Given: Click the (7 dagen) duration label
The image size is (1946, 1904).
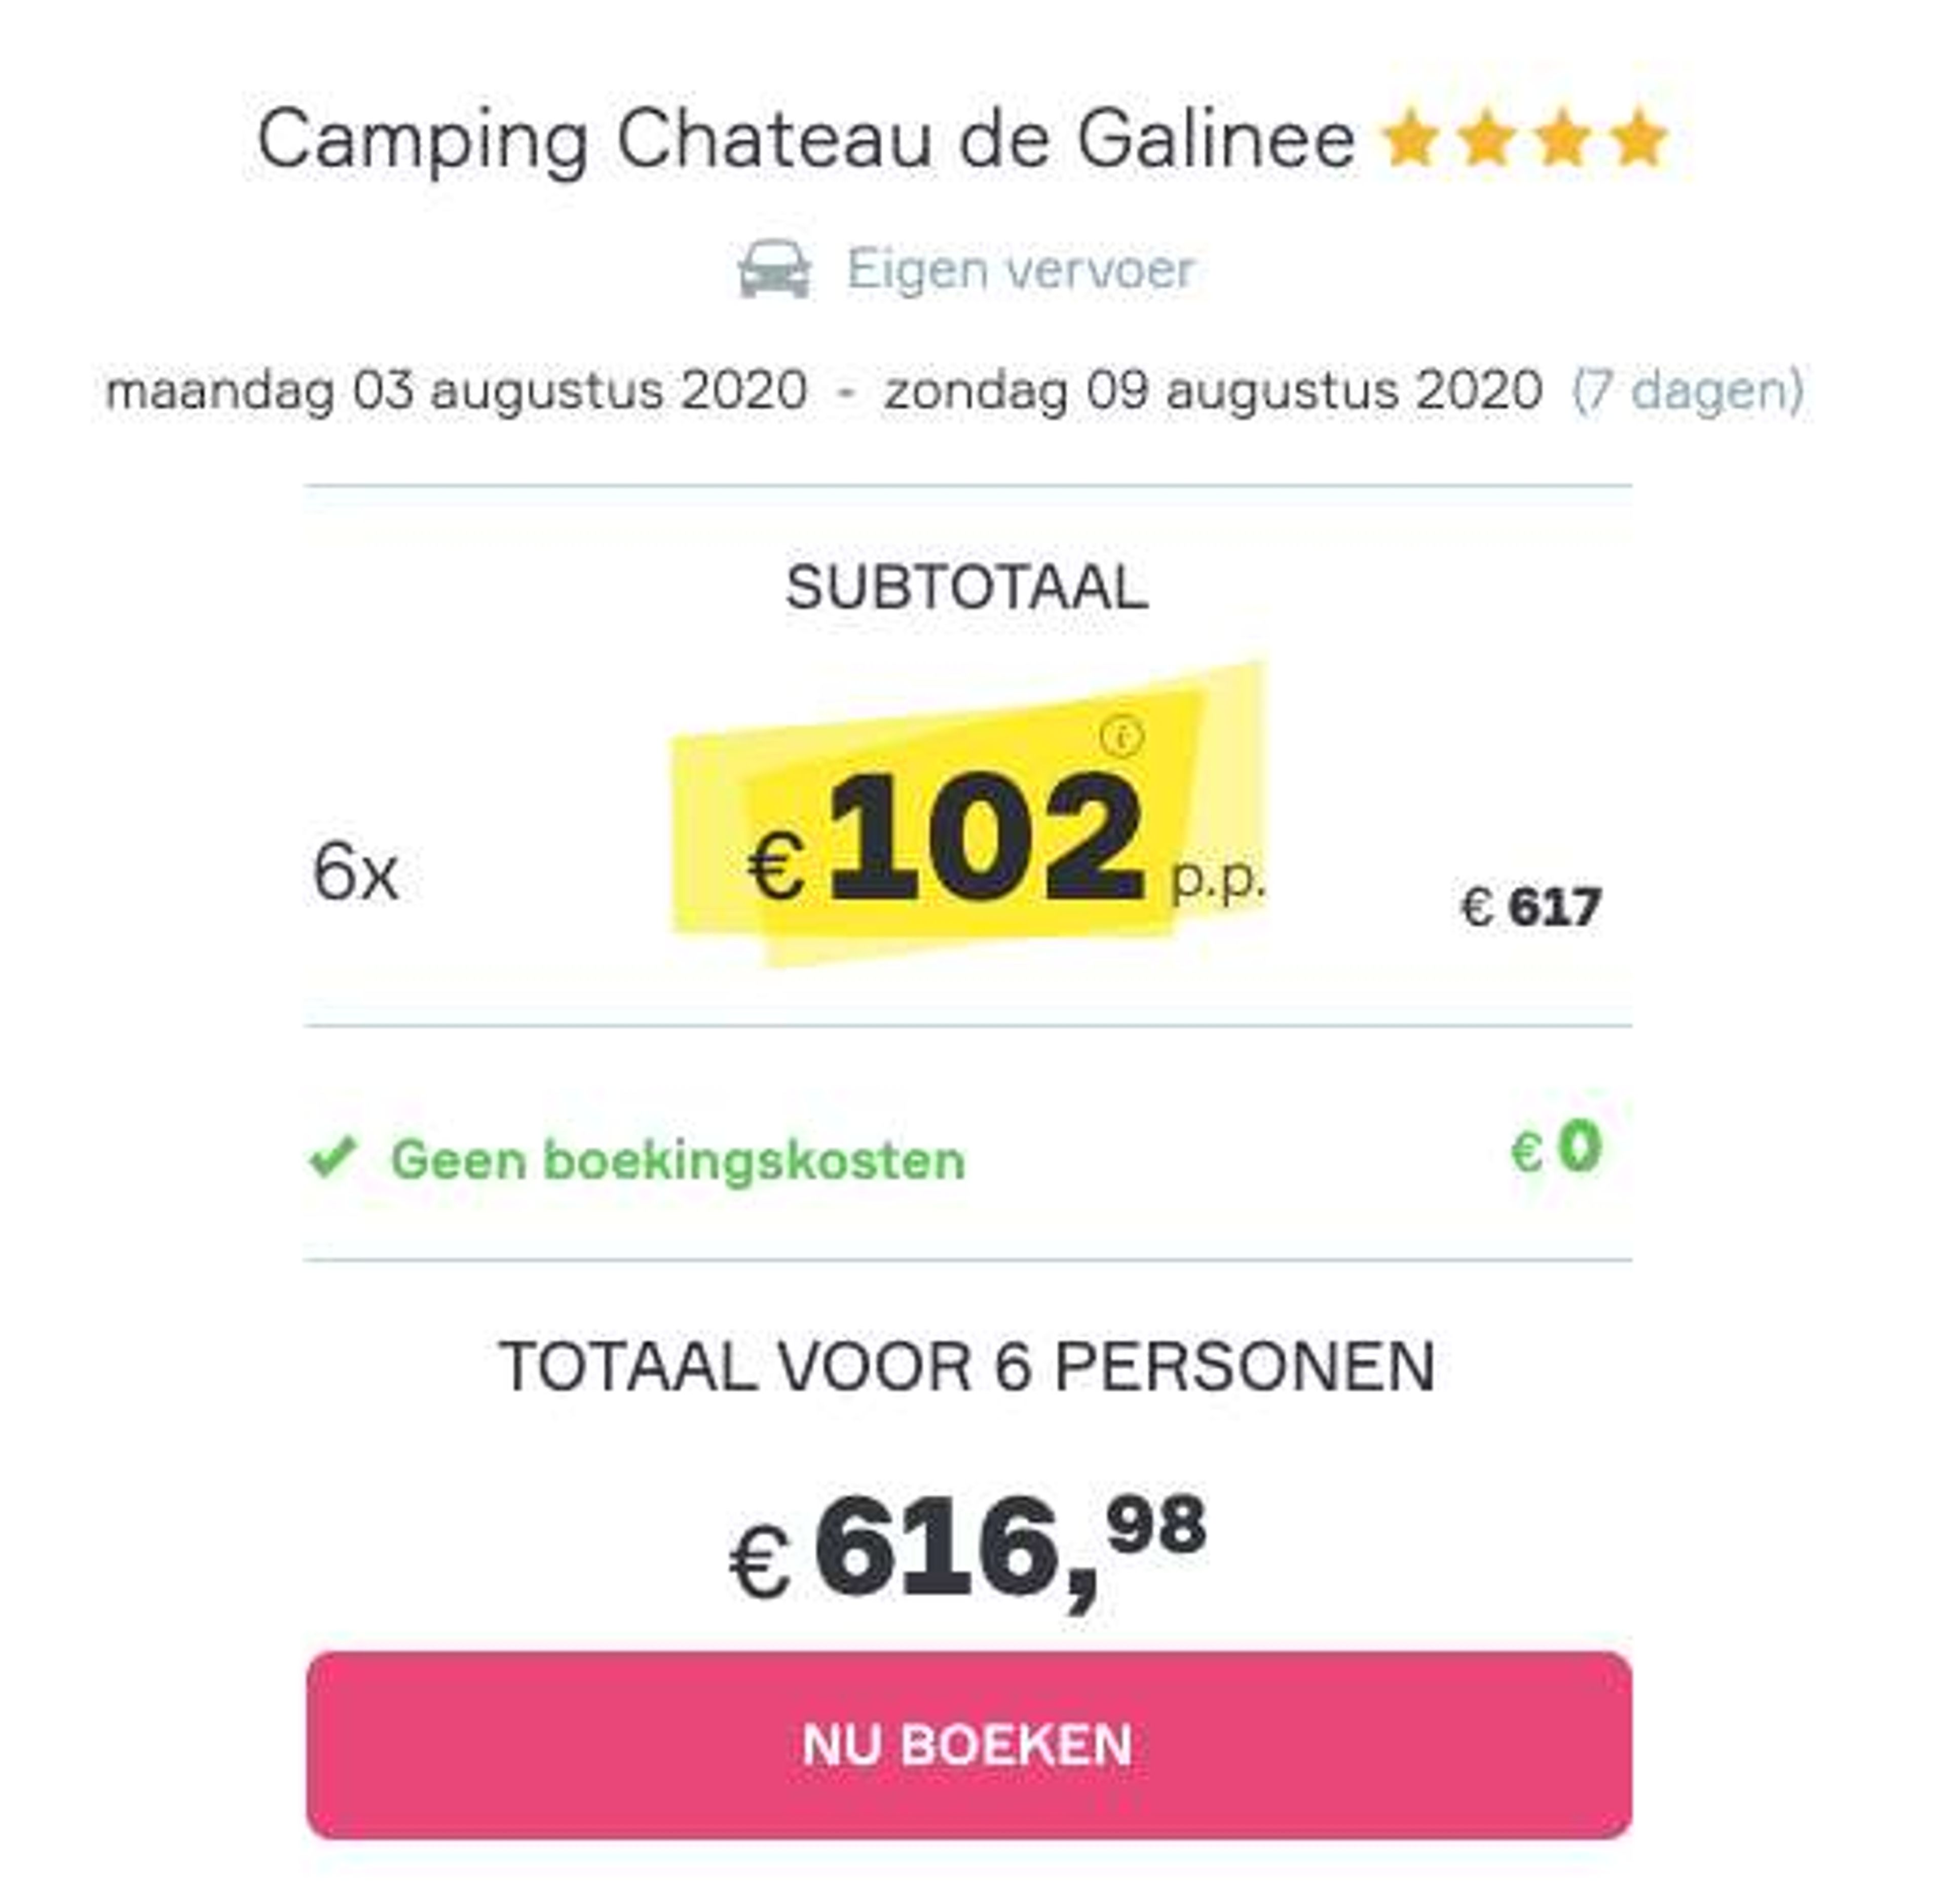Looking at the screenshot, I should [x=1689, y=390].
